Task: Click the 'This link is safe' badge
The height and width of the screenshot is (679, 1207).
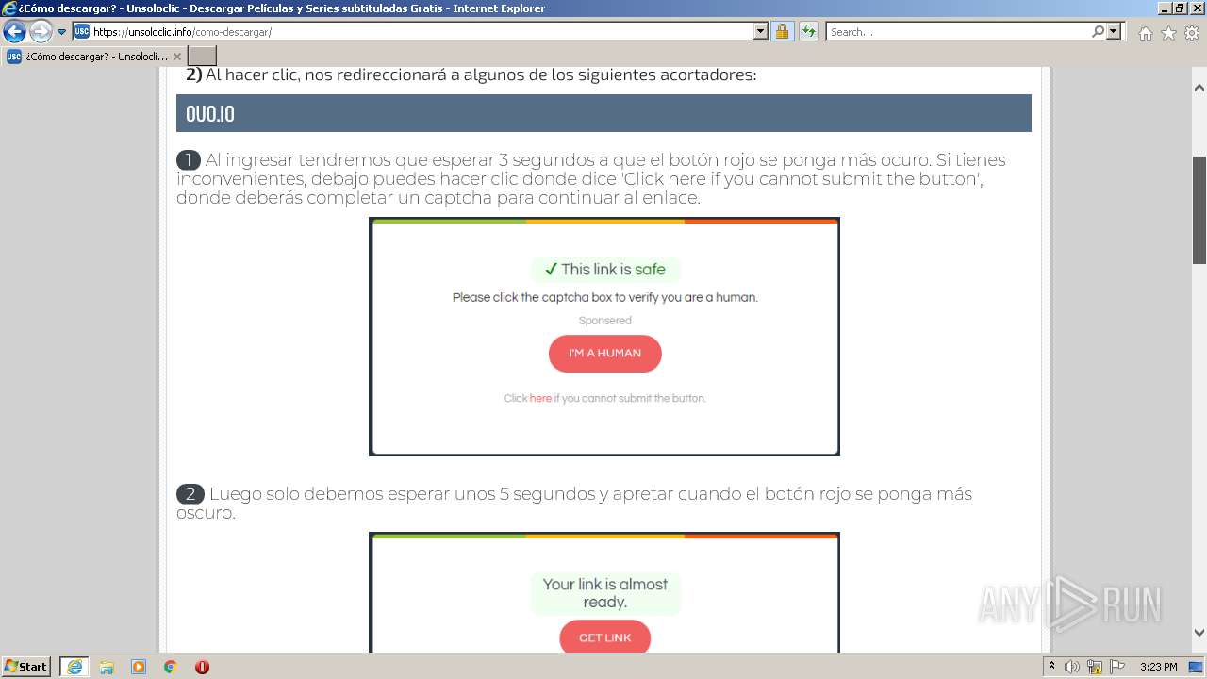Action: 604,269
